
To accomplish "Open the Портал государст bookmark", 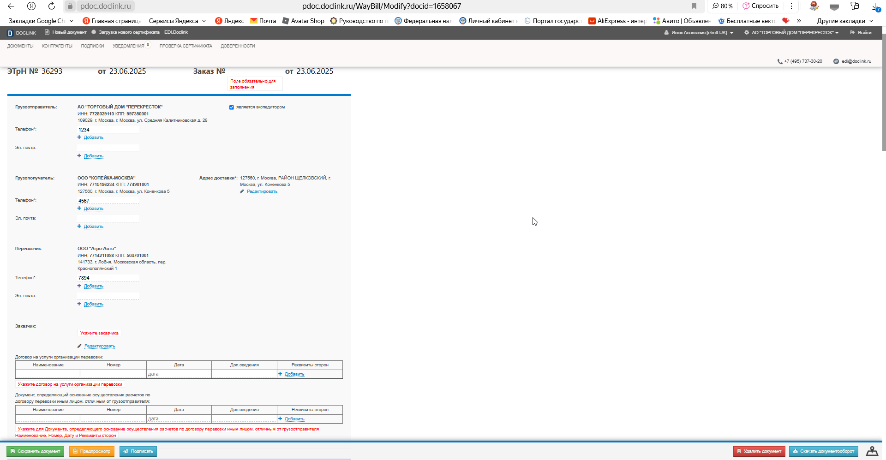I will [553, 21].
